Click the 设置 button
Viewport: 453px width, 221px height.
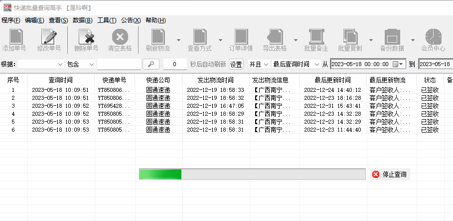click(x=236, y=64)
